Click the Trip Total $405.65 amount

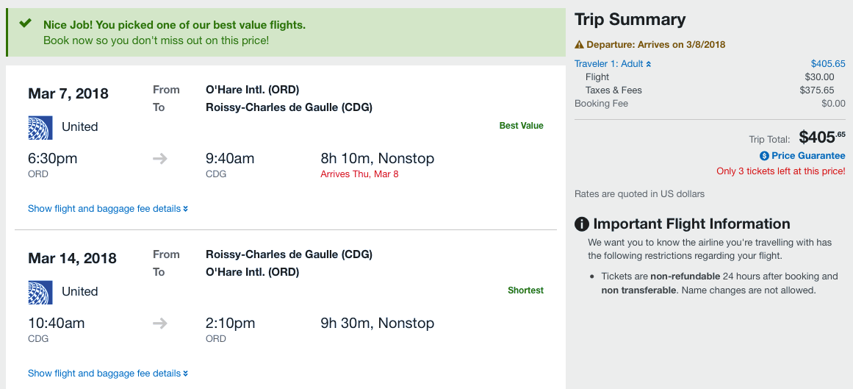(x=821, y=137)
